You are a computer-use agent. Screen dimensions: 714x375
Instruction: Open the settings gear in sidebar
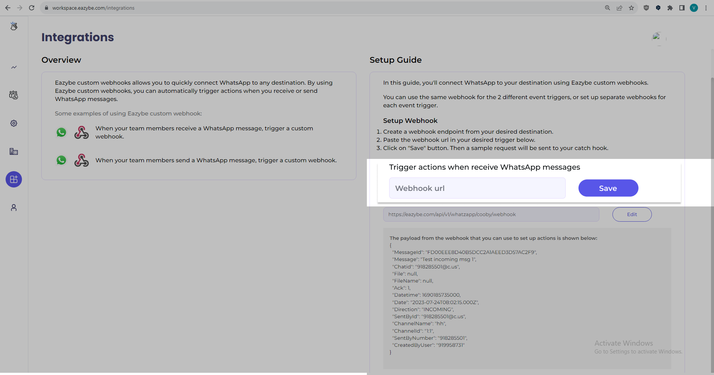click(14, 123)
